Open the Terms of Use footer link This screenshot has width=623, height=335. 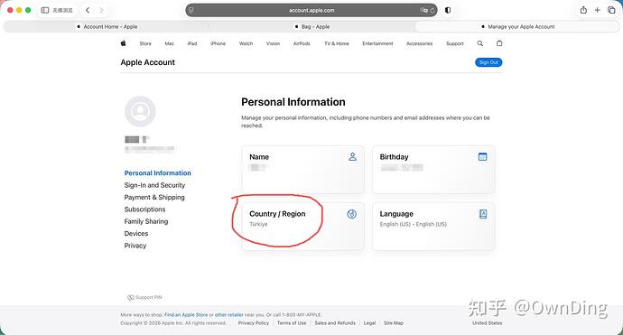(292, 323)
